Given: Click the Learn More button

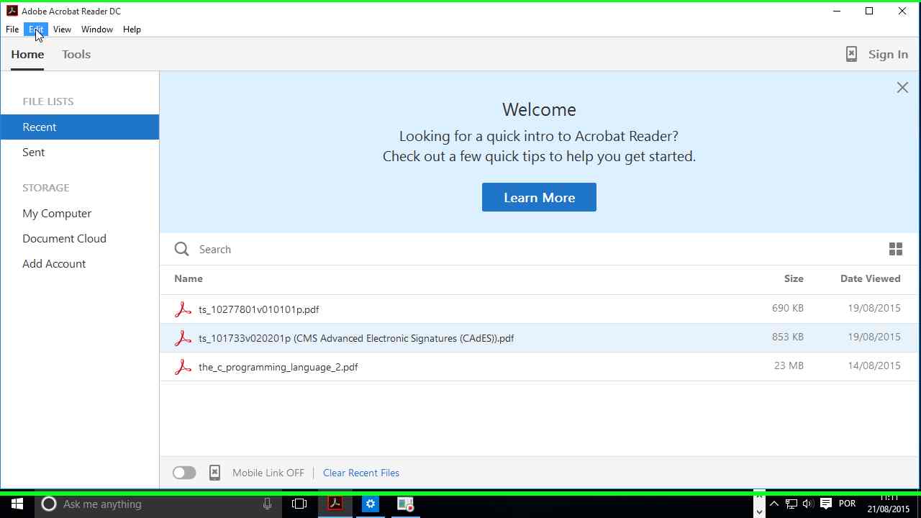Looking at the screenshot, I should click(539, 197).
